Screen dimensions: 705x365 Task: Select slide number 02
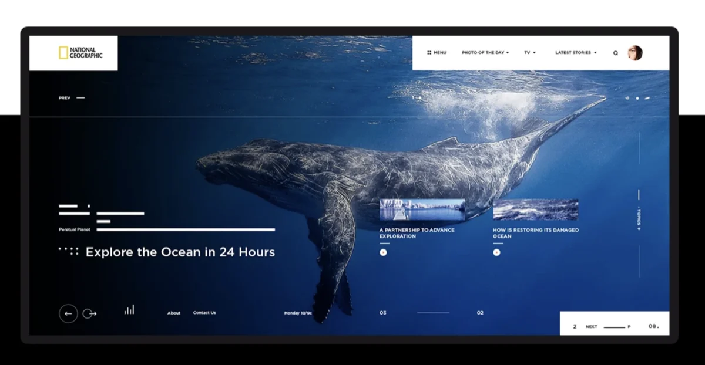480,313
